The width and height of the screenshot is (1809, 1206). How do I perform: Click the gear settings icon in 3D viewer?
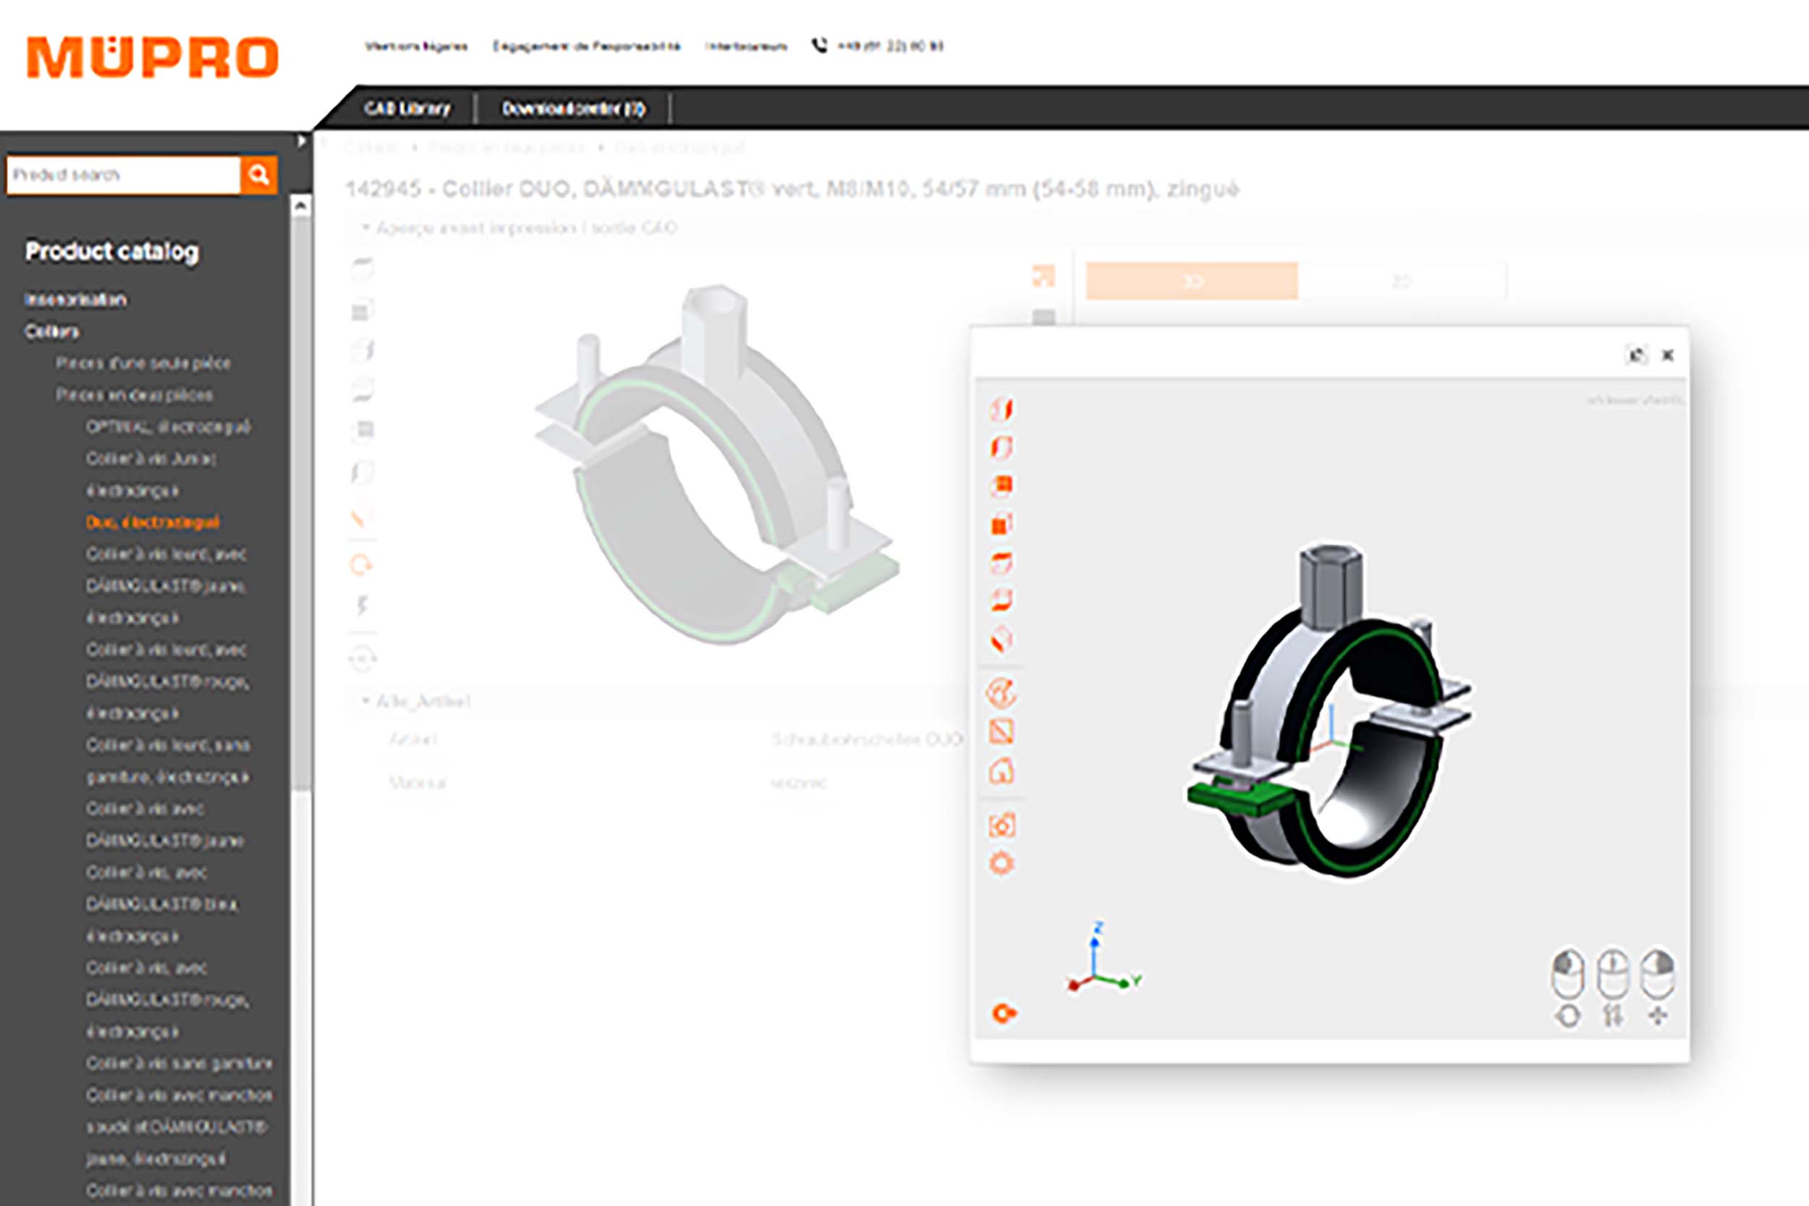1001,863
